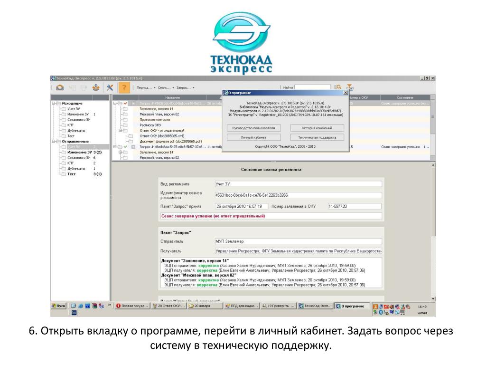Click the Личный кабинет button

coord(253,137)
